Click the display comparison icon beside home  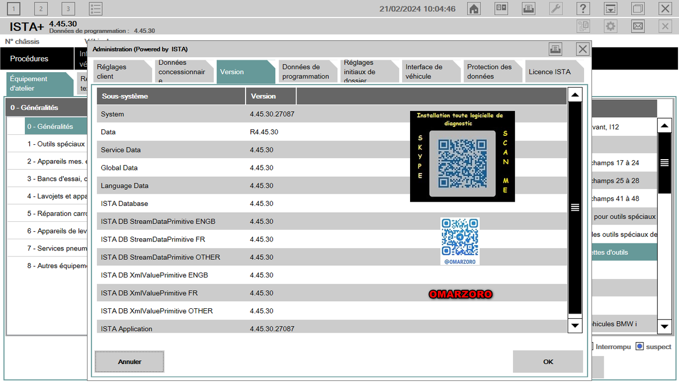pyautogui.click(x=501, y=8)
